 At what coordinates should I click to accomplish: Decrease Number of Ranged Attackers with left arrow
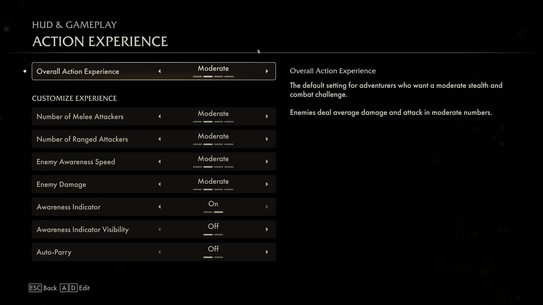coord(160,139)
